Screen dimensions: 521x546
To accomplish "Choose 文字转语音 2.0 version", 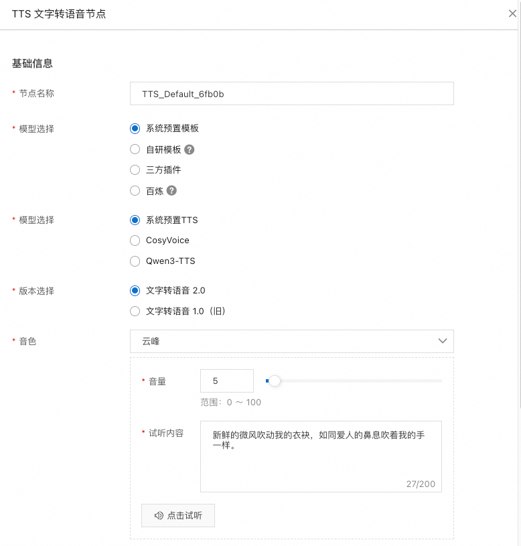I will [x=135, y=290].
